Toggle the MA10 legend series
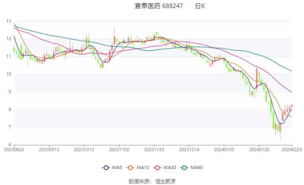Viewport: 304px width, 185px height. 137,167
